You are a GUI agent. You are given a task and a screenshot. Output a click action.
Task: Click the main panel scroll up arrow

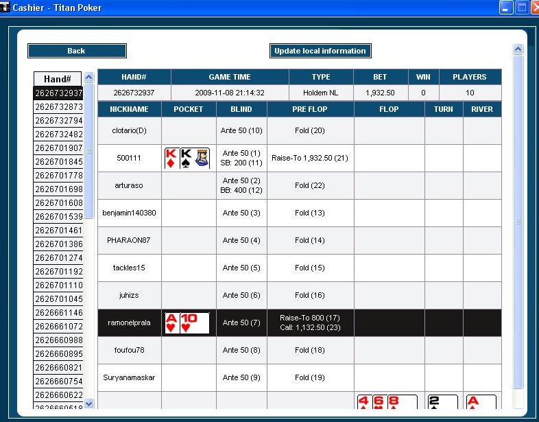click(x=518, y=49)
